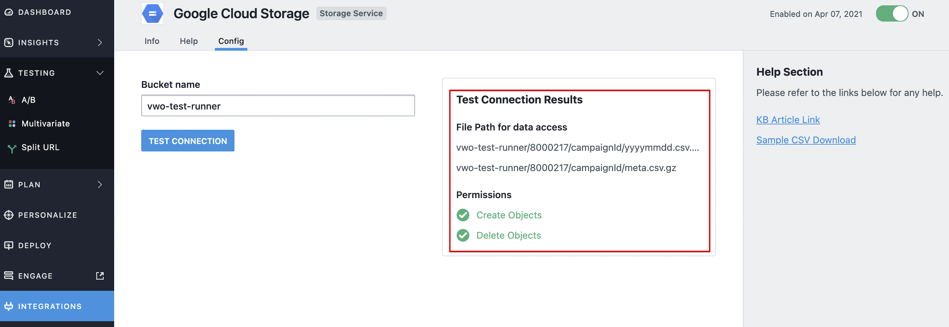Click the Engage external-link icon
The width and height of the screenshot is (949, 327).
click(x=100, y=276)
